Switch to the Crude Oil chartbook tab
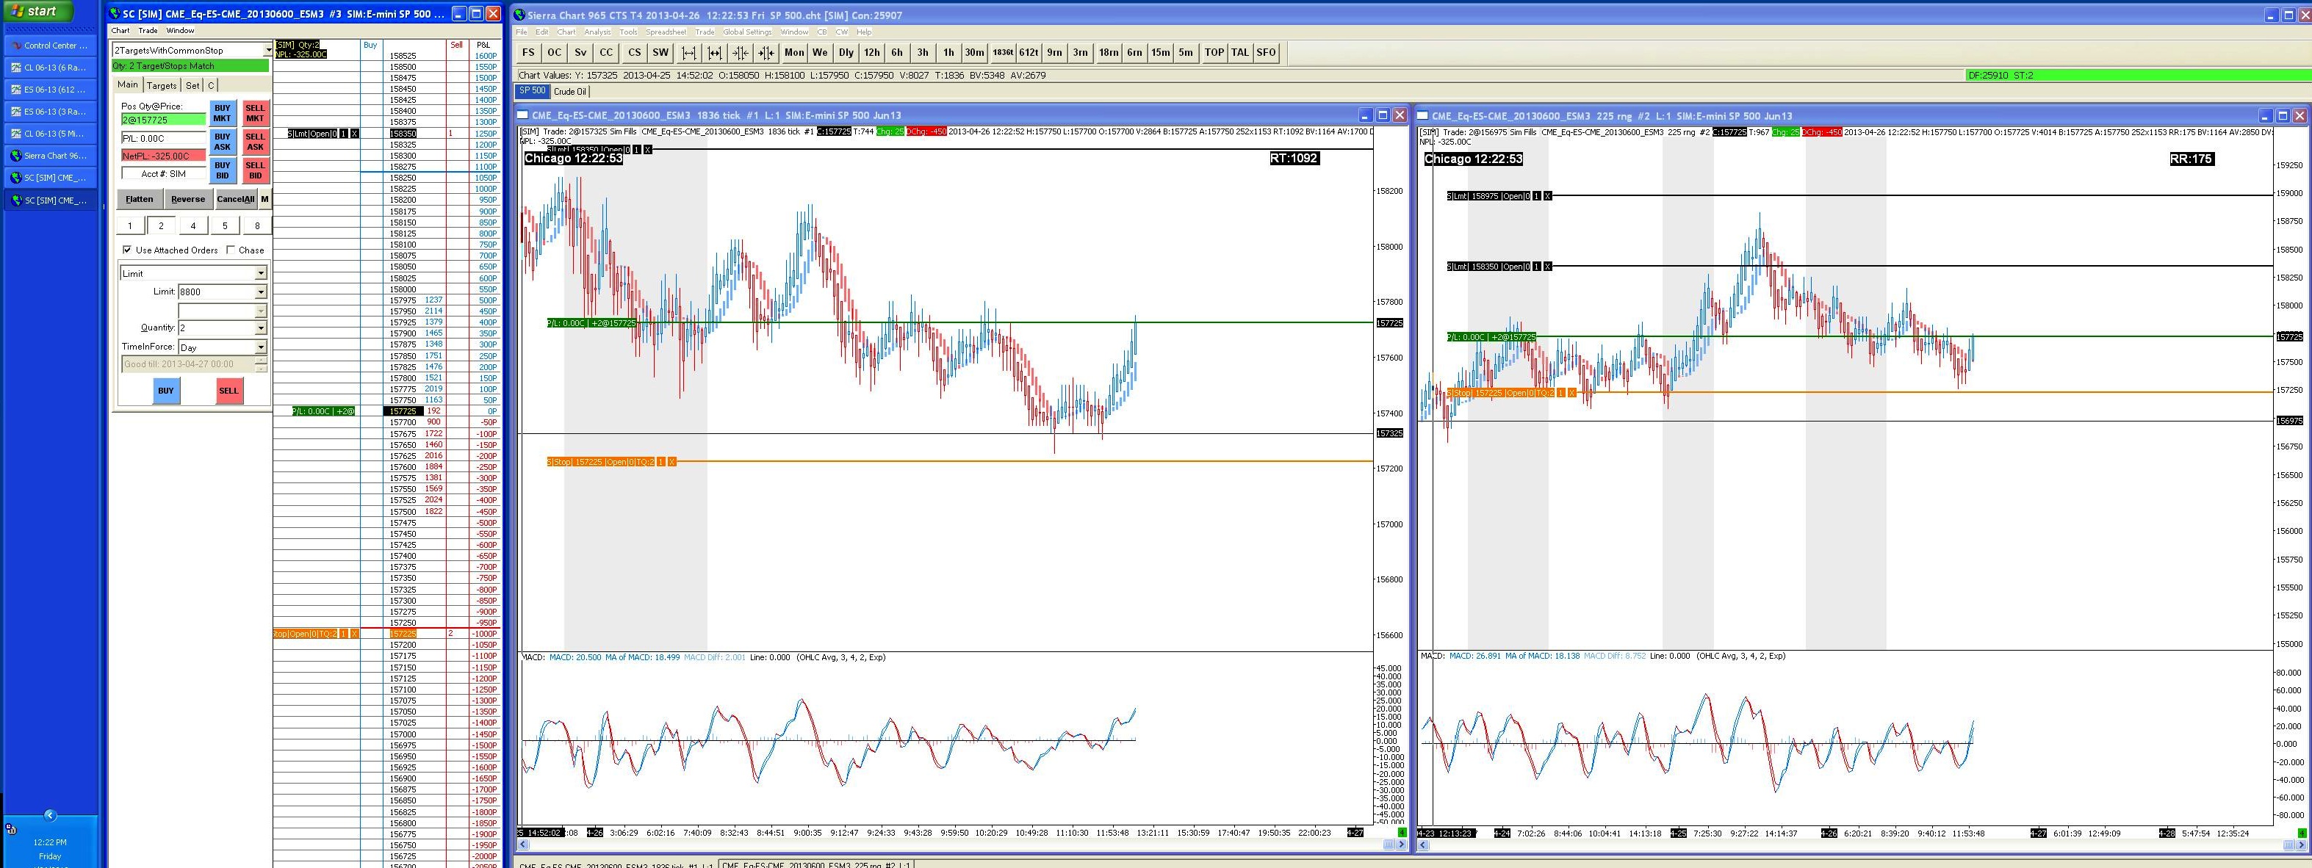 569,92
